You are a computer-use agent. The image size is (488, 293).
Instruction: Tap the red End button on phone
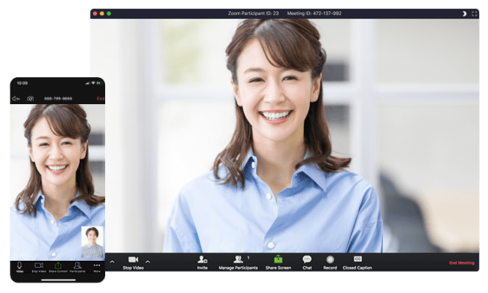[100, 98]
